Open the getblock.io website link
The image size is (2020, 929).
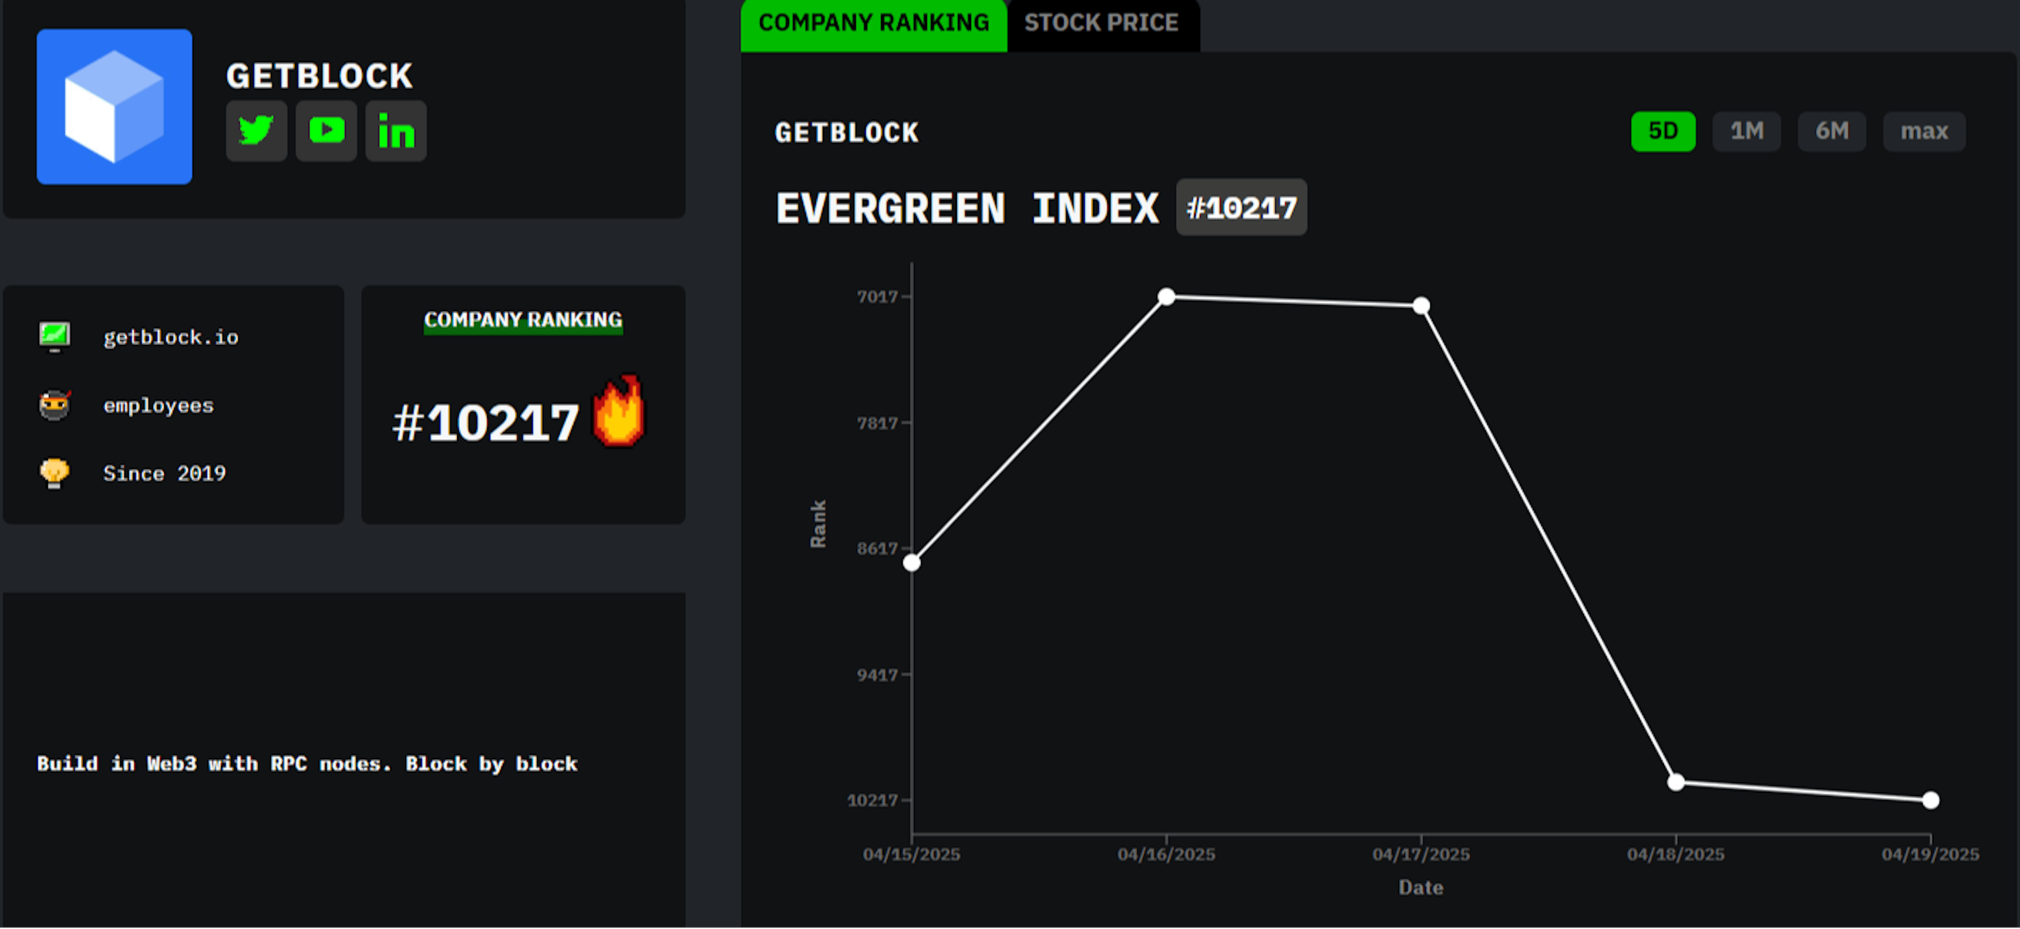pyautogui.click(x=171, y=337)
